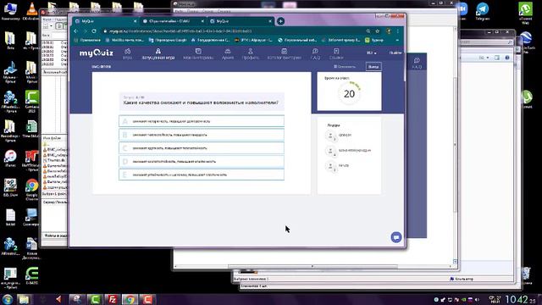Open the iTunes desktop shortcut
The image size is (542, 305).
tap(10, 158)
